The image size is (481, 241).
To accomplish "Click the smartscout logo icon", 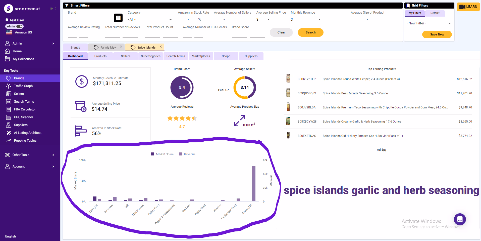I will click(9, 9).
